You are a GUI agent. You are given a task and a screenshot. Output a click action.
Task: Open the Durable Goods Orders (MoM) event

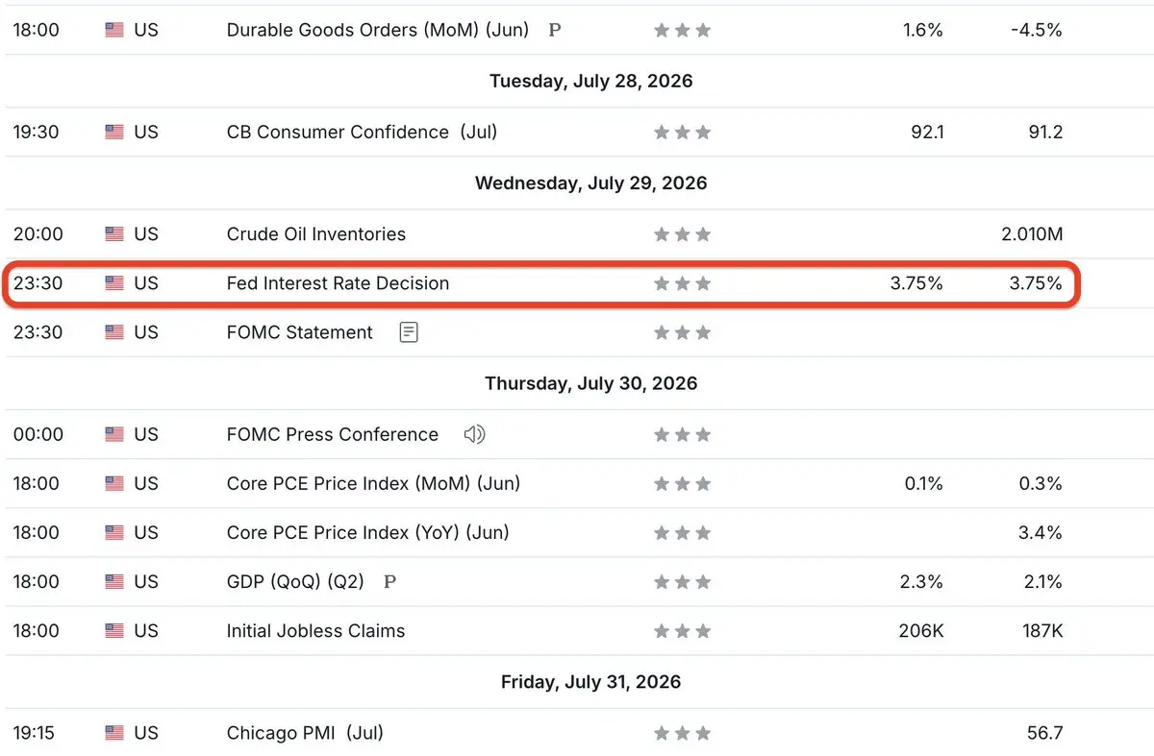(x=378, y=30)
